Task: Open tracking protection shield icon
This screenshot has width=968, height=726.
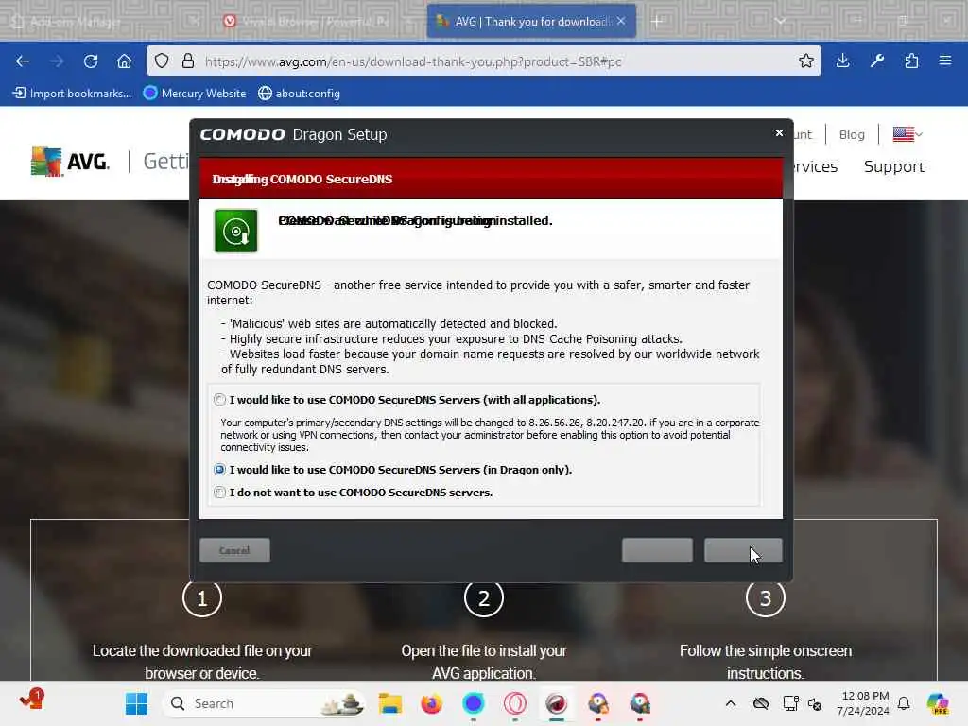Action: tap(162, 61)
